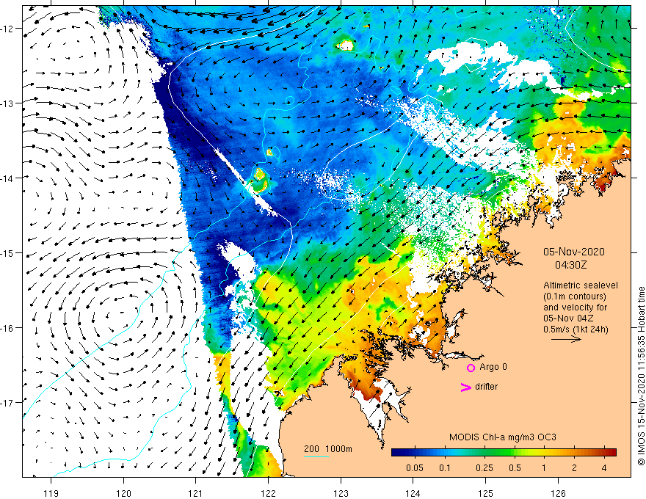Click the magenta Argo circle legend symbol

pyautogui.click(x=471, y=368)
